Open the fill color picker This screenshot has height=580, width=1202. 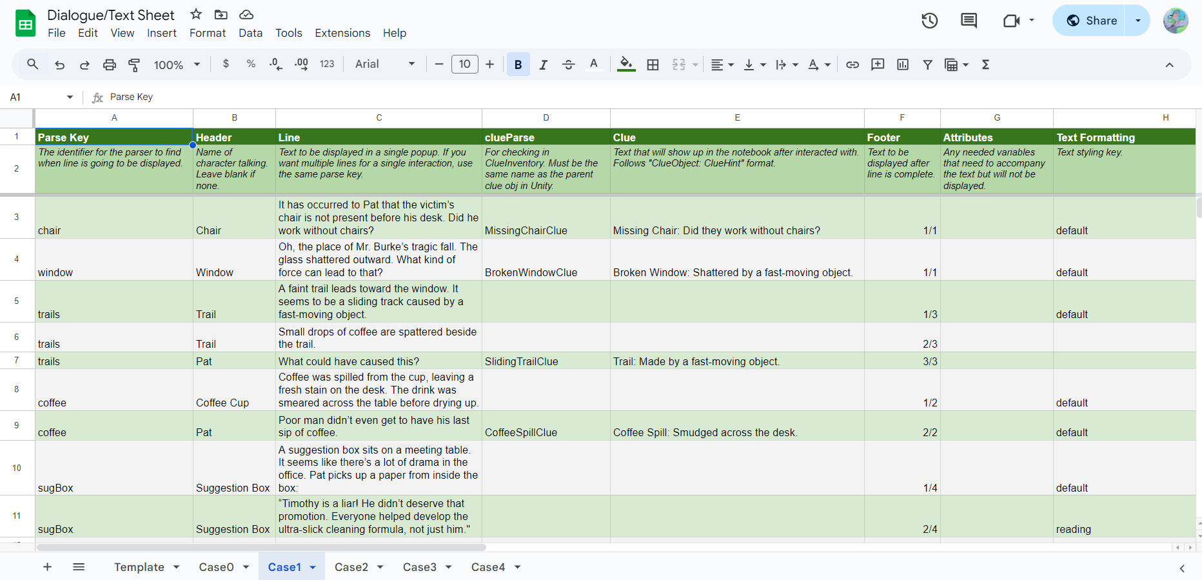click(x=626, y=65)
